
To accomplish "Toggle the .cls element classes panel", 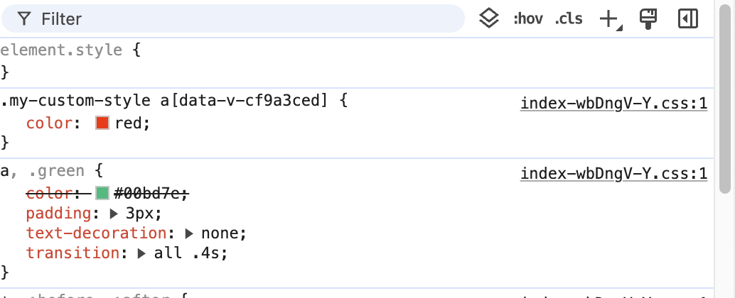I will [569, 19].
